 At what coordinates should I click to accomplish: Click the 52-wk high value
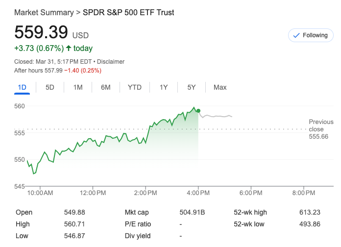coord(310,212)
